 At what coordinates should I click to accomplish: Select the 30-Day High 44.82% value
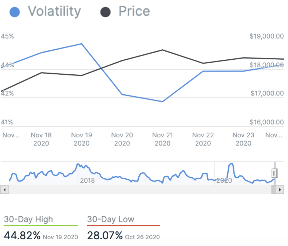coord(22,236)
